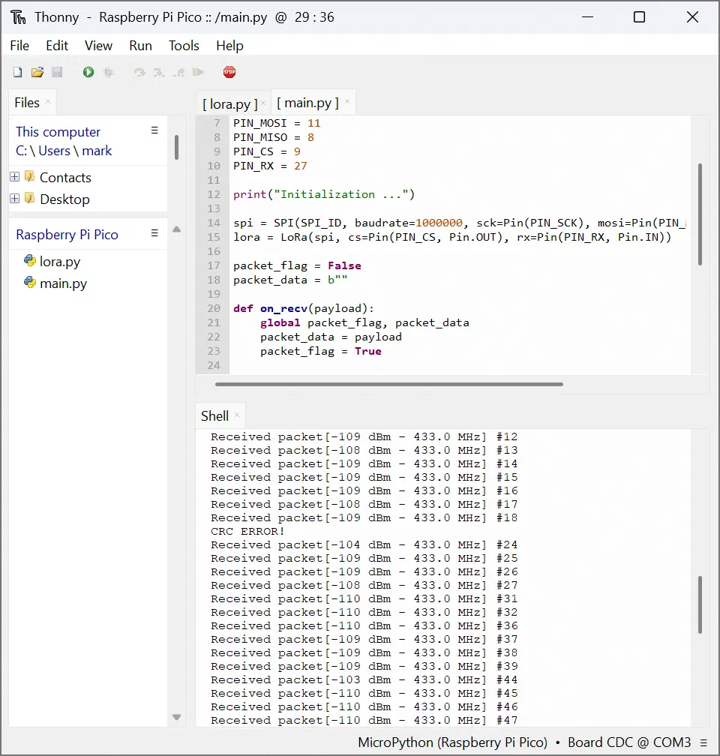
Task: Click the mark path segment link
Action: pos(97,151)
